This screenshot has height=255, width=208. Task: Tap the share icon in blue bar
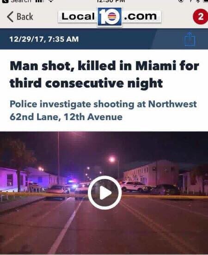pyautogui.click(x=190, y=39)
